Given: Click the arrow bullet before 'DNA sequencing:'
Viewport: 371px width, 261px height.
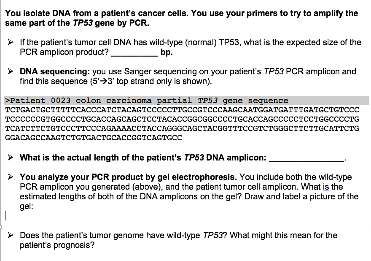Looking at the screenshot, I should click(10, 71).
